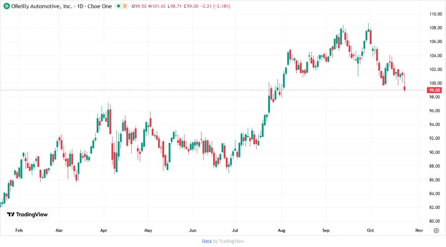Click the open value O99.50
The width and height of the screenshot is (446, 247).
(x=139, y=6)
